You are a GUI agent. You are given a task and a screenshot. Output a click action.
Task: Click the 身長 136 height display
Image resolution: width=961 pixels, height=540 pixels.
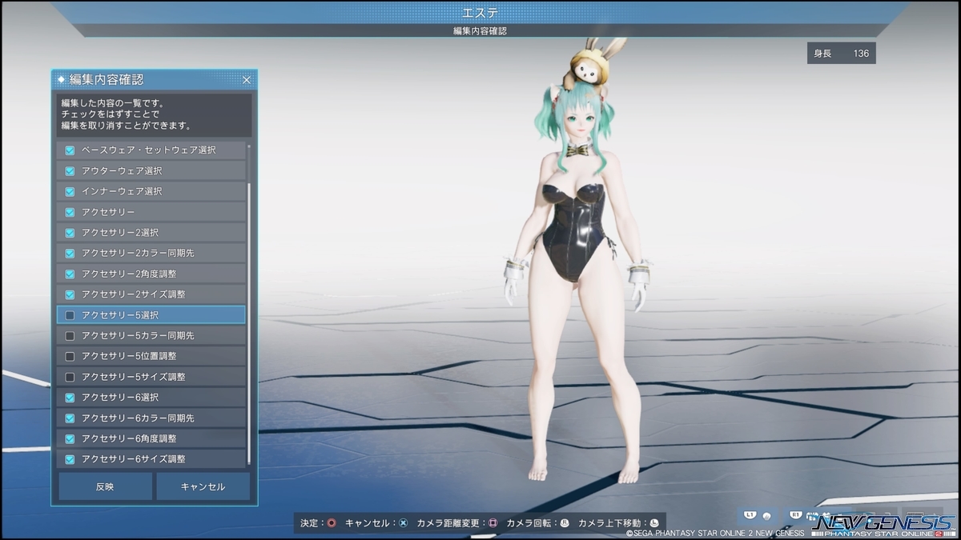(x=841, y=53)
